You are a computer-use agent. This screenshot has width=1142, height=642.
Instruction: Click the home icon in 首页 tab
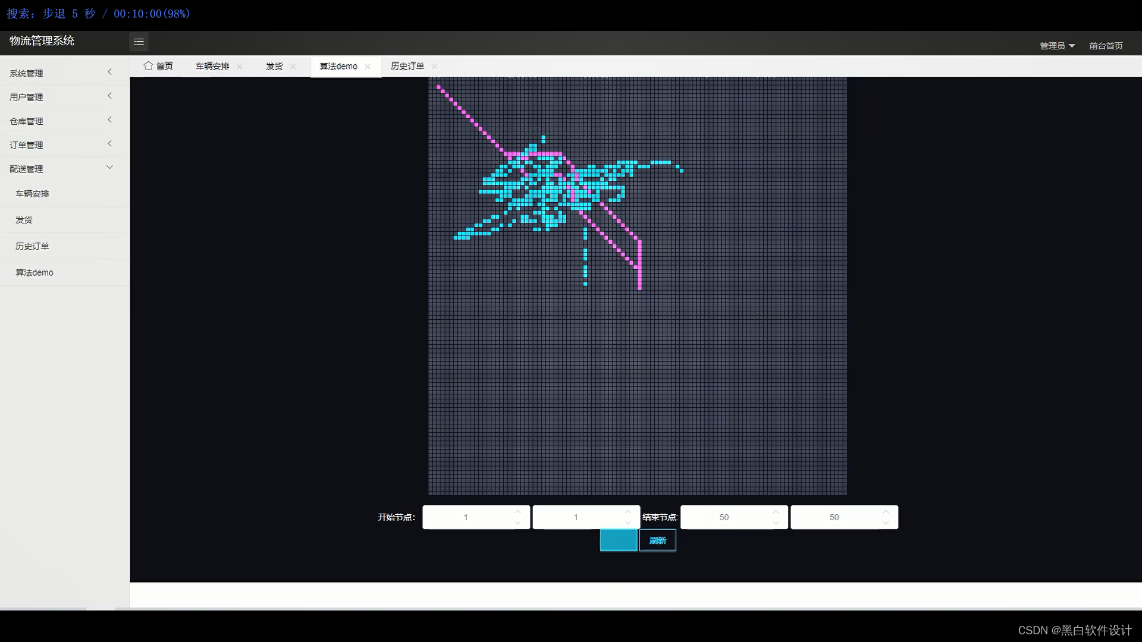click(x=149, y=66)
